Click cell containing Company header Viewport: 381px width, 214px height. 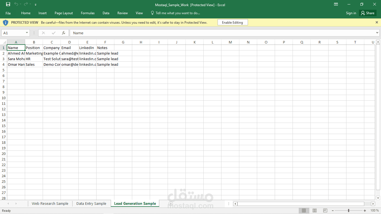[52, 48]
